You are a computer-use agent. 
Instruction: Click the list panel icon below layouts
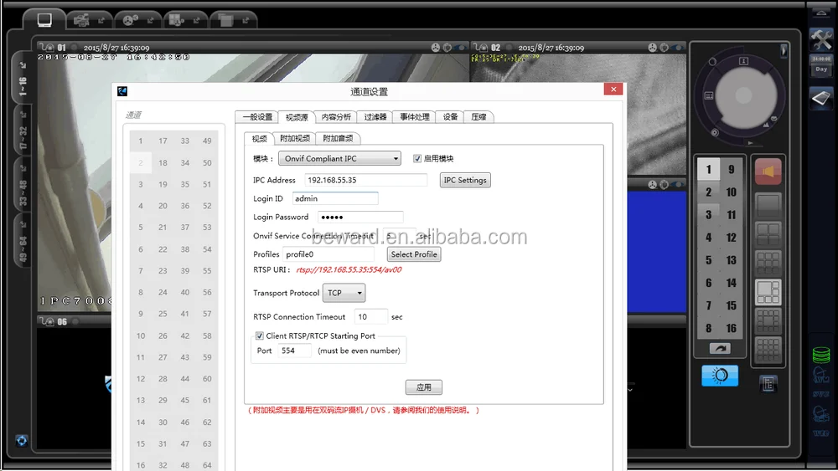tap(768, 383)
